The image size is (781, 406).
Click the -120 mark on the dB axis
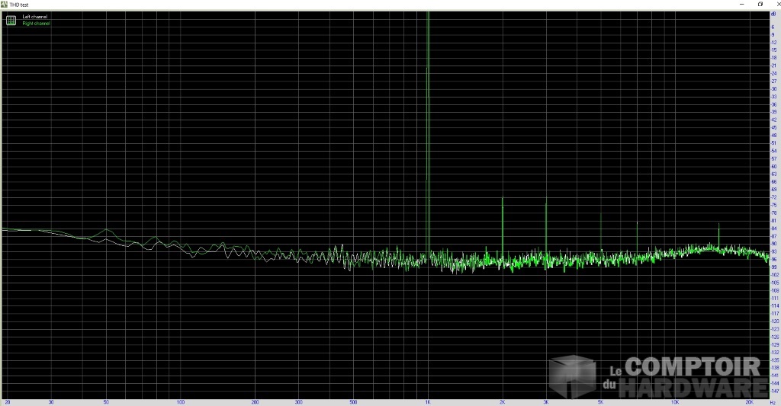pos(773,321)
